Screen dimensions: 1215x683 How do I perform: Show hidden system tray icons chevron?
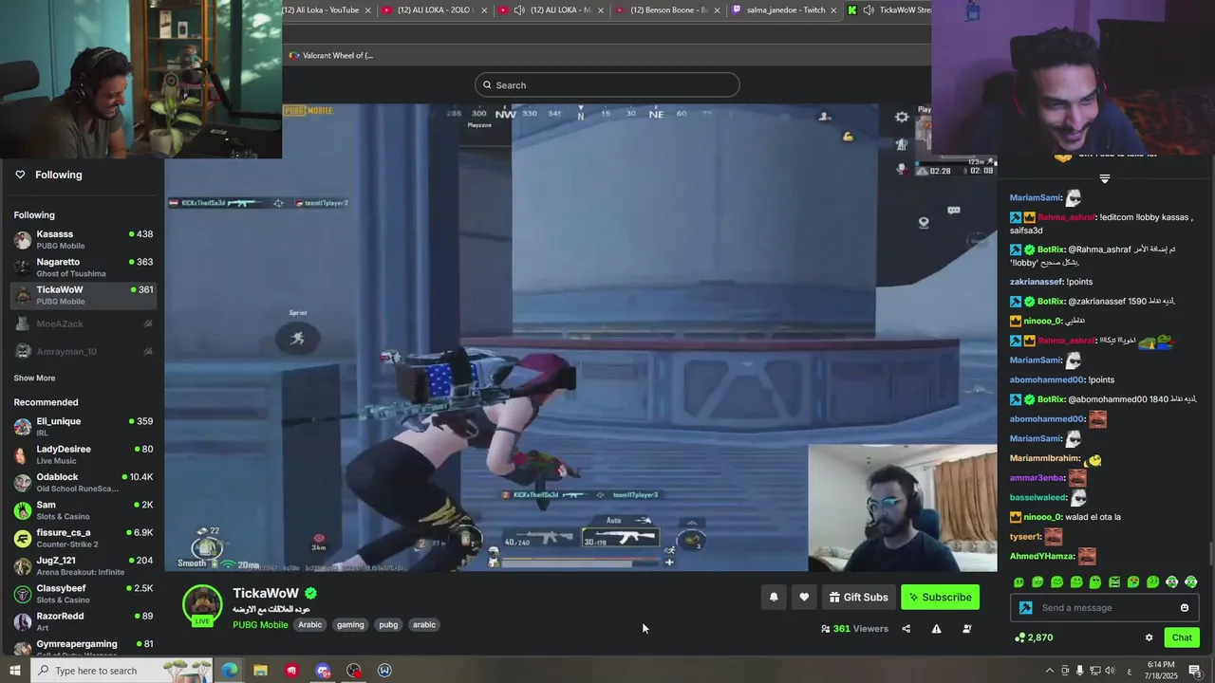(x=1049, y=671)
